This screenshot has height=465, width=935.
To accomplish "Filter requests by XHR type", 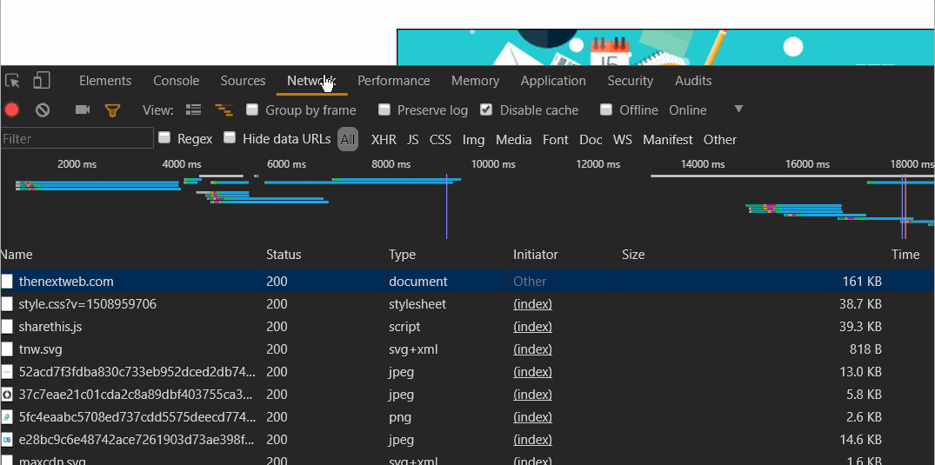I will click(384, 140).
